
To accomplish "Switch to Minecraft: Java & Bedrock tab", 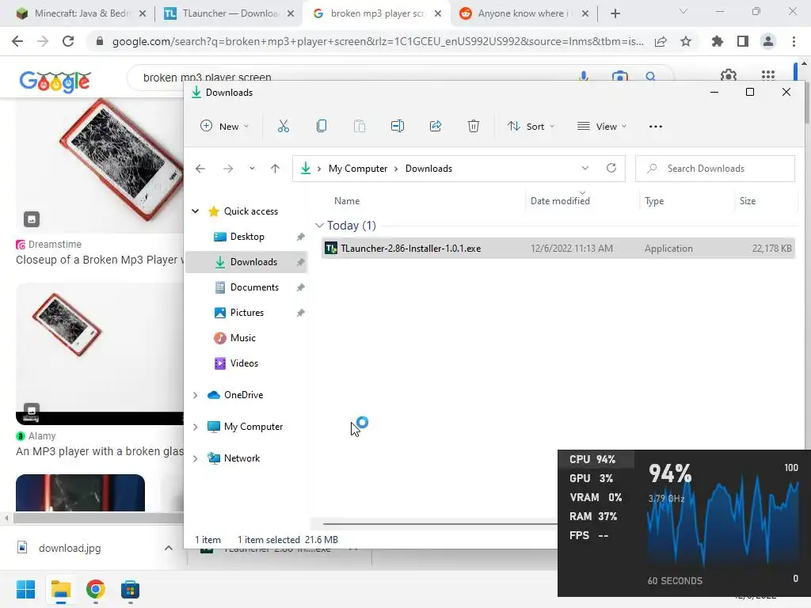I will [x=80, y=13].
